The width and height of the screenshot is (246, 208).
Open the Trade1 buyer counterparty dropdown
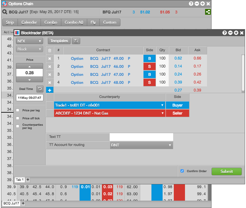pyautogui.click(x=110, y=105)
